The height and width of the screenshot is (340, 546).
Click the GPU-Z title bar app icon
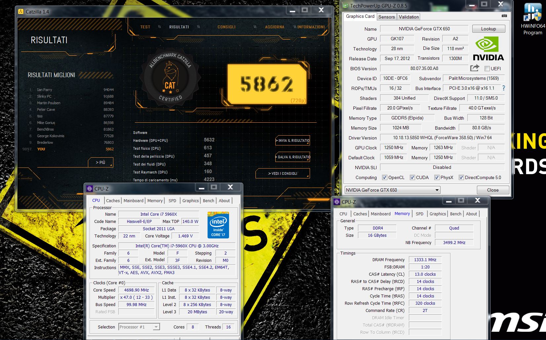pyautogui.click(x=346, y=6)
